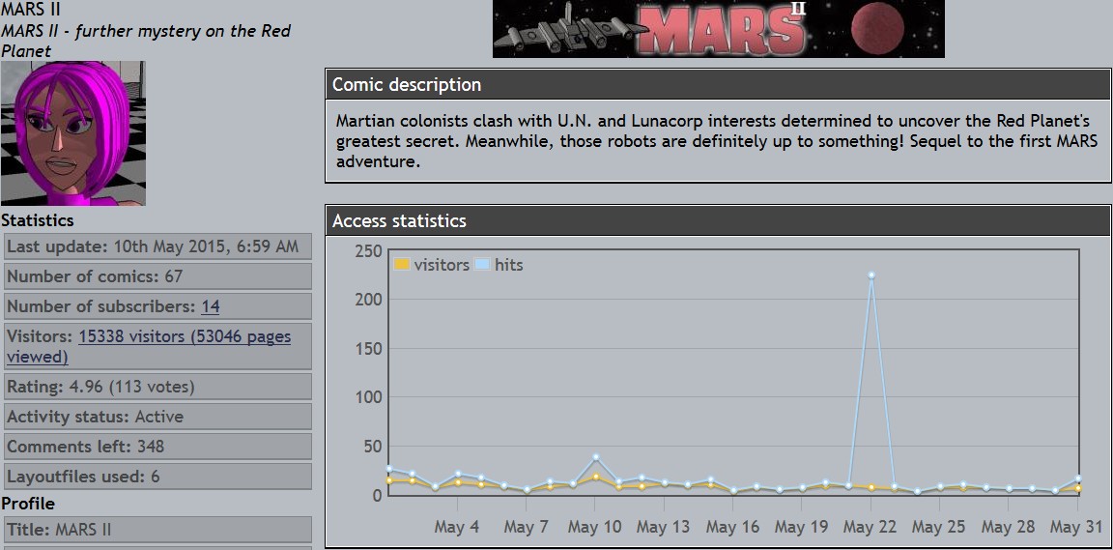Viewport: 1113px width, 550px height.
Task: Click the Comments left 348 row
Action: [157, 447]
